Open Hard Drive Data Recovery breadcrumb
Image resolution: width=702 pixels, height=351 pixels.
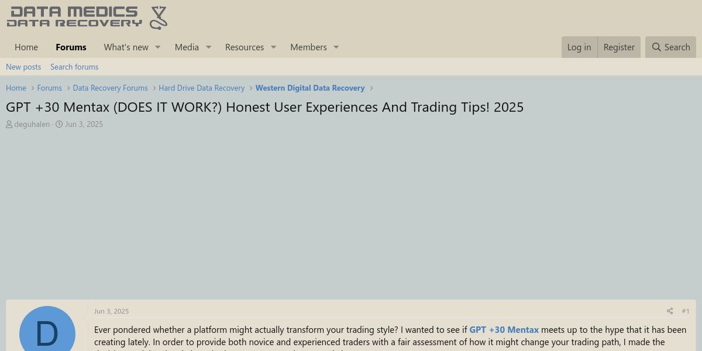[201, 88]
